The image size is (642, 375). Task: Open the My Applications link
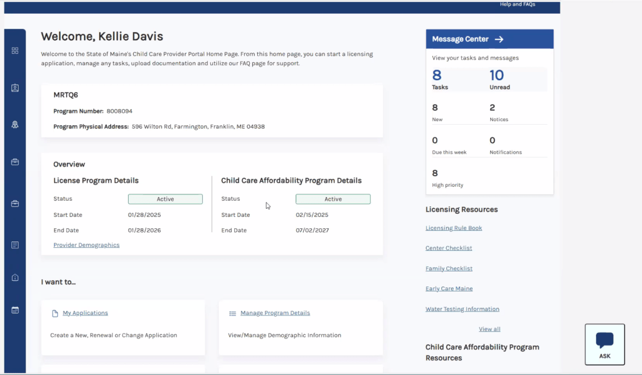(85, 313)
